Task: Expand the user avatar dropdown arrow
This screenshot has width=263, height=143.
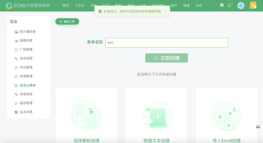Action: point(246,6)
